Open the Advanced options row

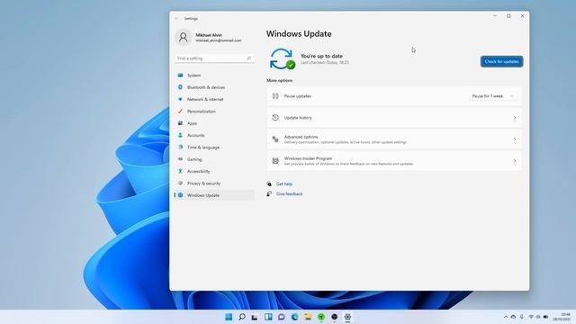[x=394, y=139]
